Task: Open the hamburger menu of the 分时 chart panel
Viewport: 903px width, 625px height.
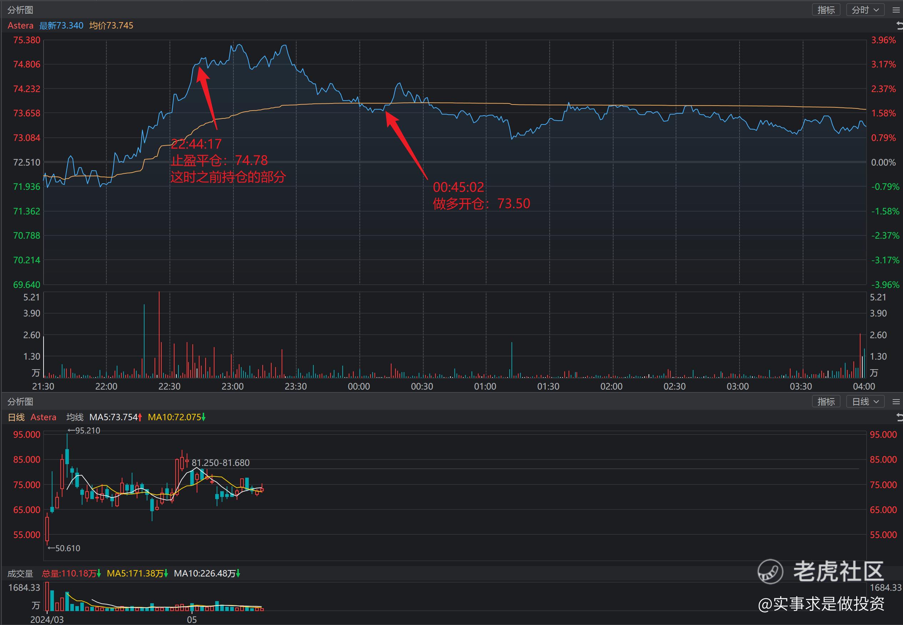Action: click(x=896, y=10)
